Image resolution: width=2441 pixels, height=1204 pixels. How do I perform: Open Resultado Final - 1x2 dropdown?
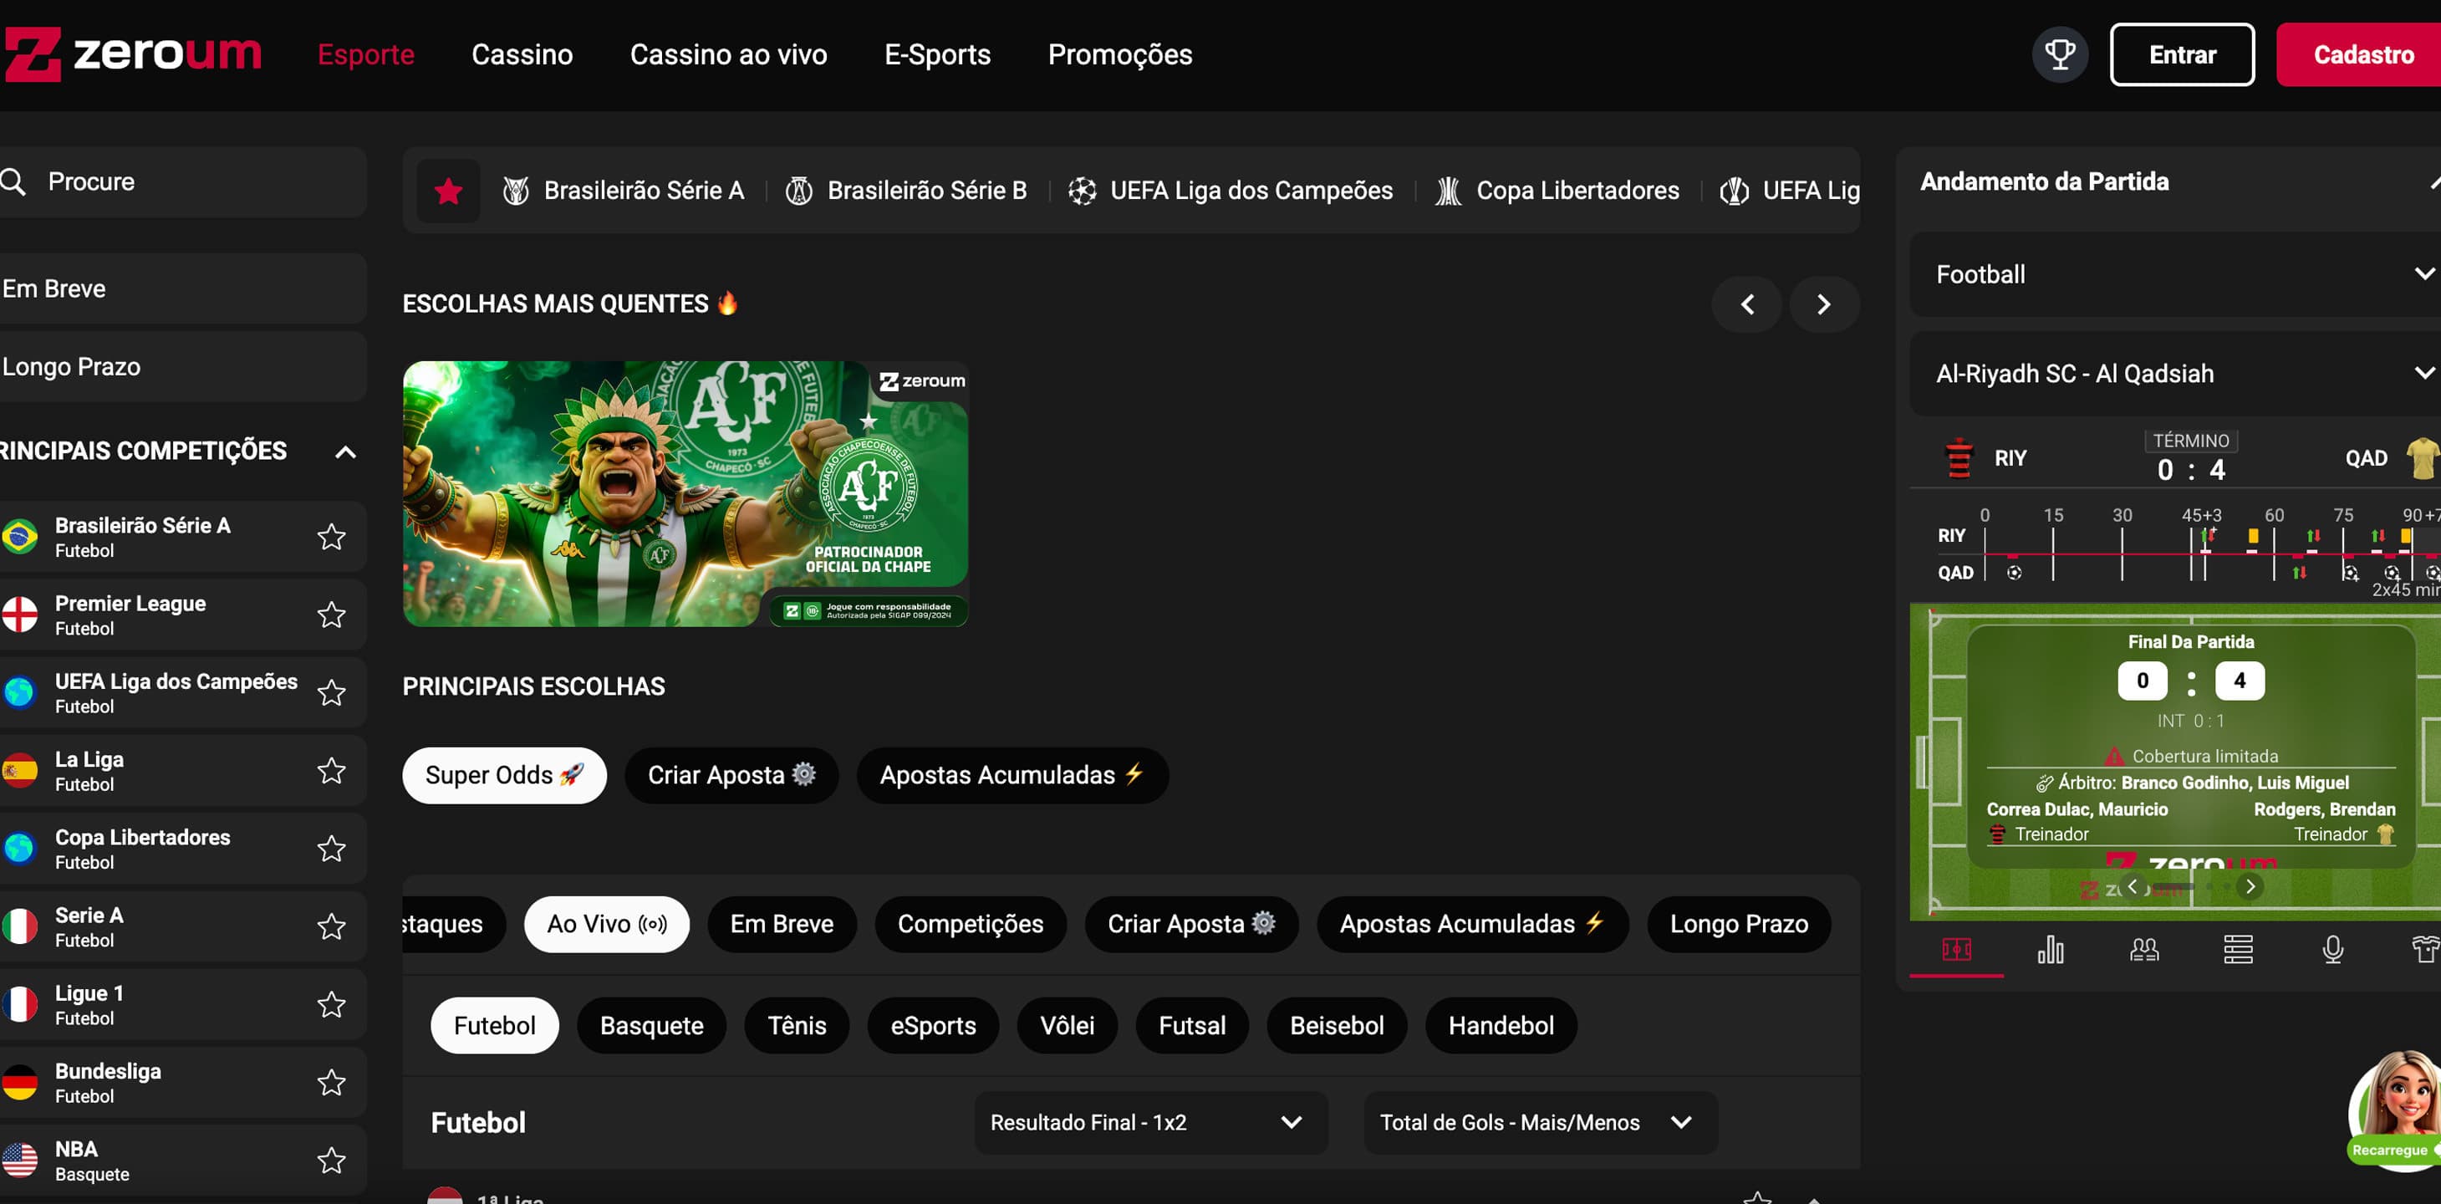(x=1150, y=1122)
